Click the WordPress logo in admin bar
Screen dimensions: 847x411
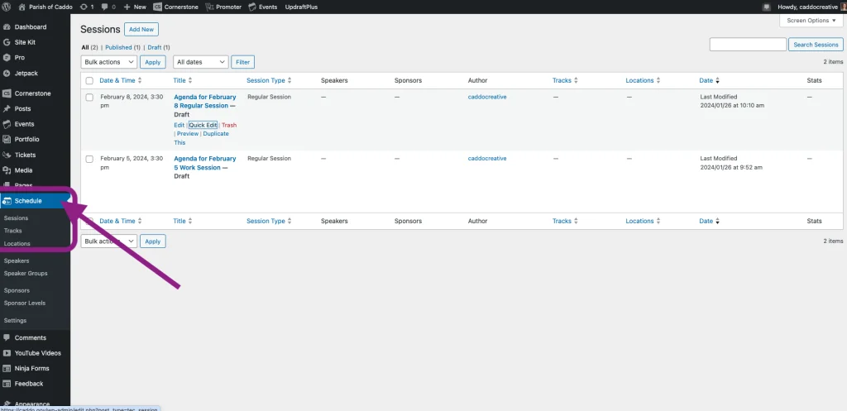7,7
